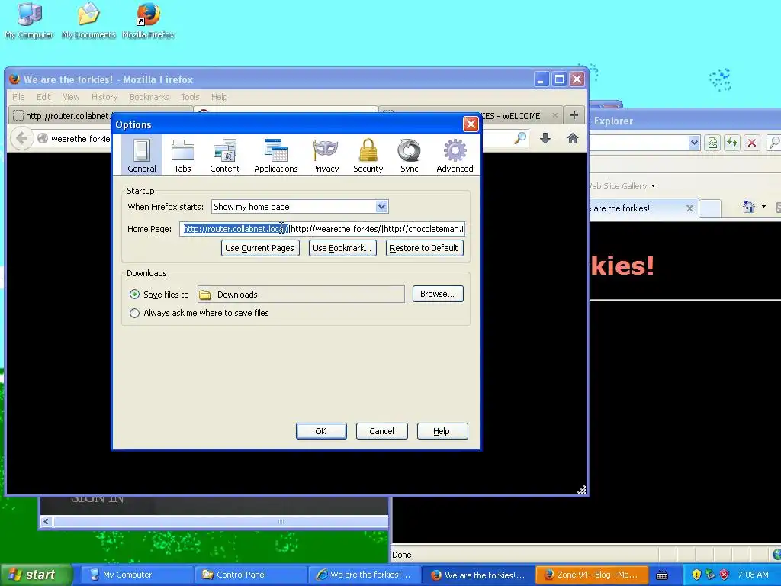Open the Sync options pane
The image size is (781, 586).
tap(410, 156)
